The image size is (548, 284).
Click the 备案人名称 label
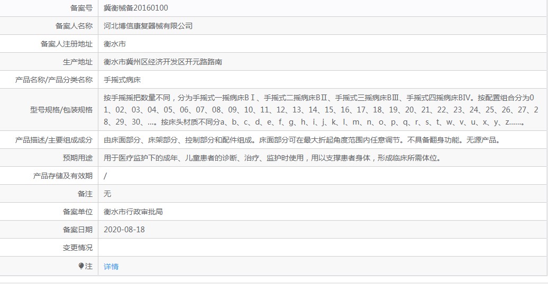click(74, 26)
